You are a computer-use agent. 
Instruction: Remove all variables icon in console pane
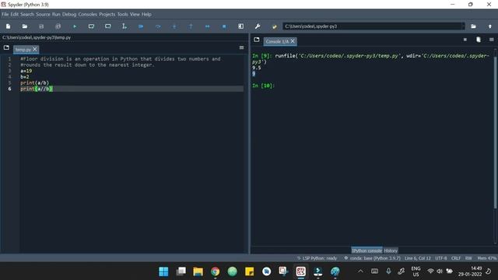479,40
